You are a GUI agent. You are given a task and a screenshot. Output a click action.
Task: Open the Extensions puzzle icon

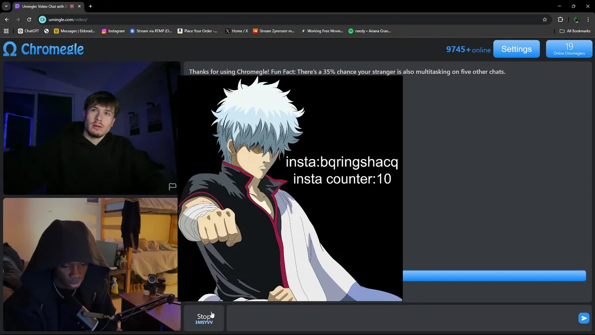(560, 20)
